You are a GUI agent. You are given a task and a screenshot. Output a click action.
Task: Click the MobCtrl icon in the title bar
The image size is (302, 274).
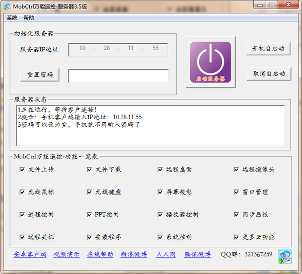[7, 7]
